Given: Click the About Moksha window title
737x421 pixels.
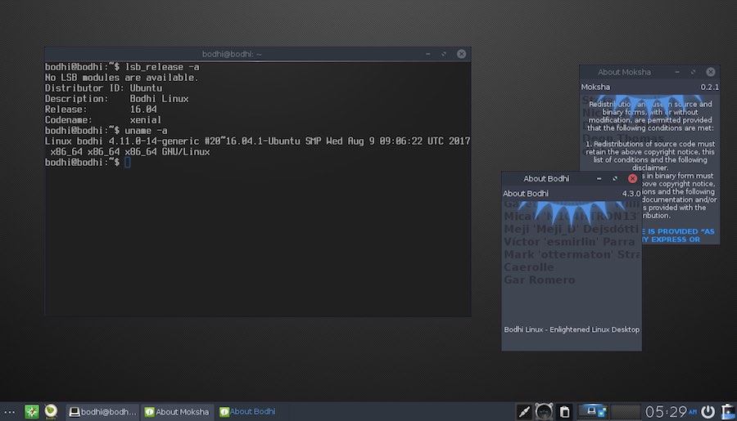Looking at the screenshot, I should 624,72.
